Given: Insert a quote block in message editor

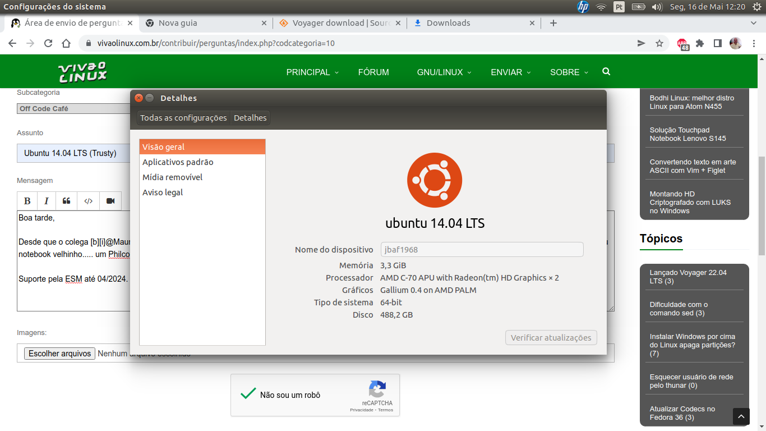Looking at the screenshot, I should pyautogui.click(x=66, y=201).
